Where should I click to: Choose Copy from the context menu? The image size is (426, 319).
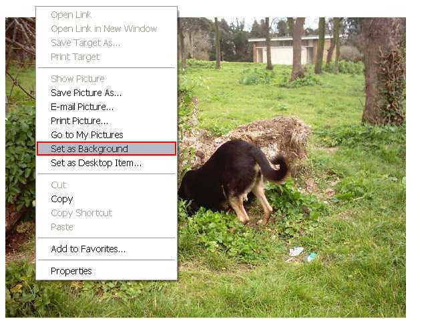pos(106,199)
